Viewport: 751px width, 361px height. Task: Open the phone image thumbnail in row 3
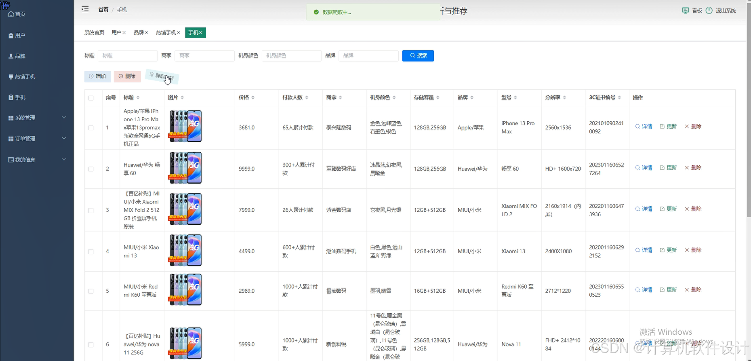point(185,209)
